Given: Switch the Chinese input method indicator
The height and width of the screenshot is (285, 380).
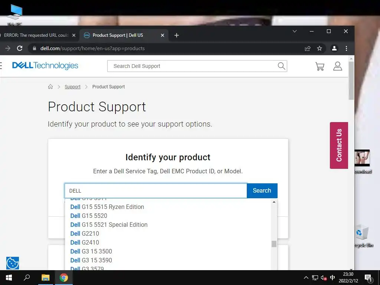Looking at the screenshot, I should coord(332,278).
